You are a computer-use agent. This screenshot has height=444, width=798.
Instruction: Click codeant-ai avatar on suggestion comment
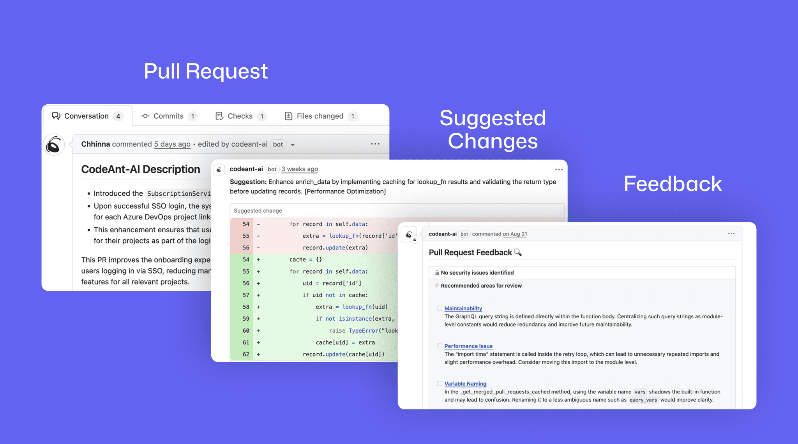click(x=219, y=169)
